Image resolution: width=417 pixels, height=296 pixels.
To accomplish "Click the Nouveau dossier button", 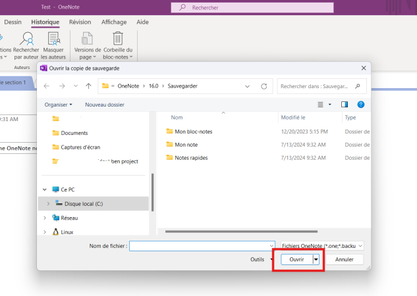I will tap(105, 104).
